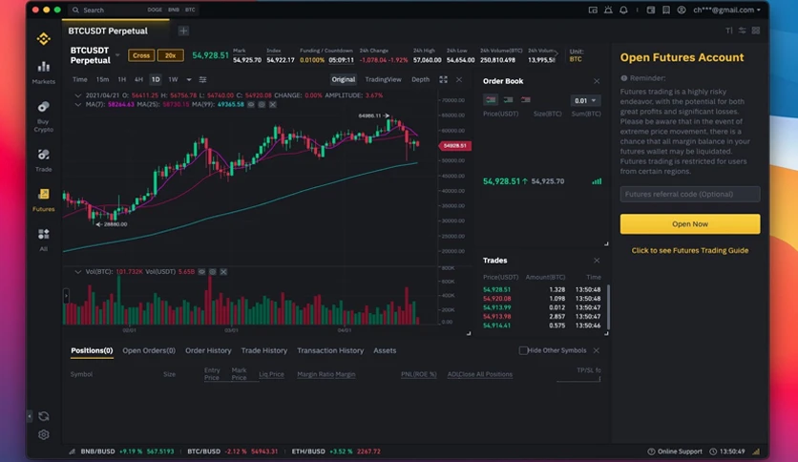798x462 pixels.
Task: Select the combined buy and sell order book view
Action: point(490,99)
